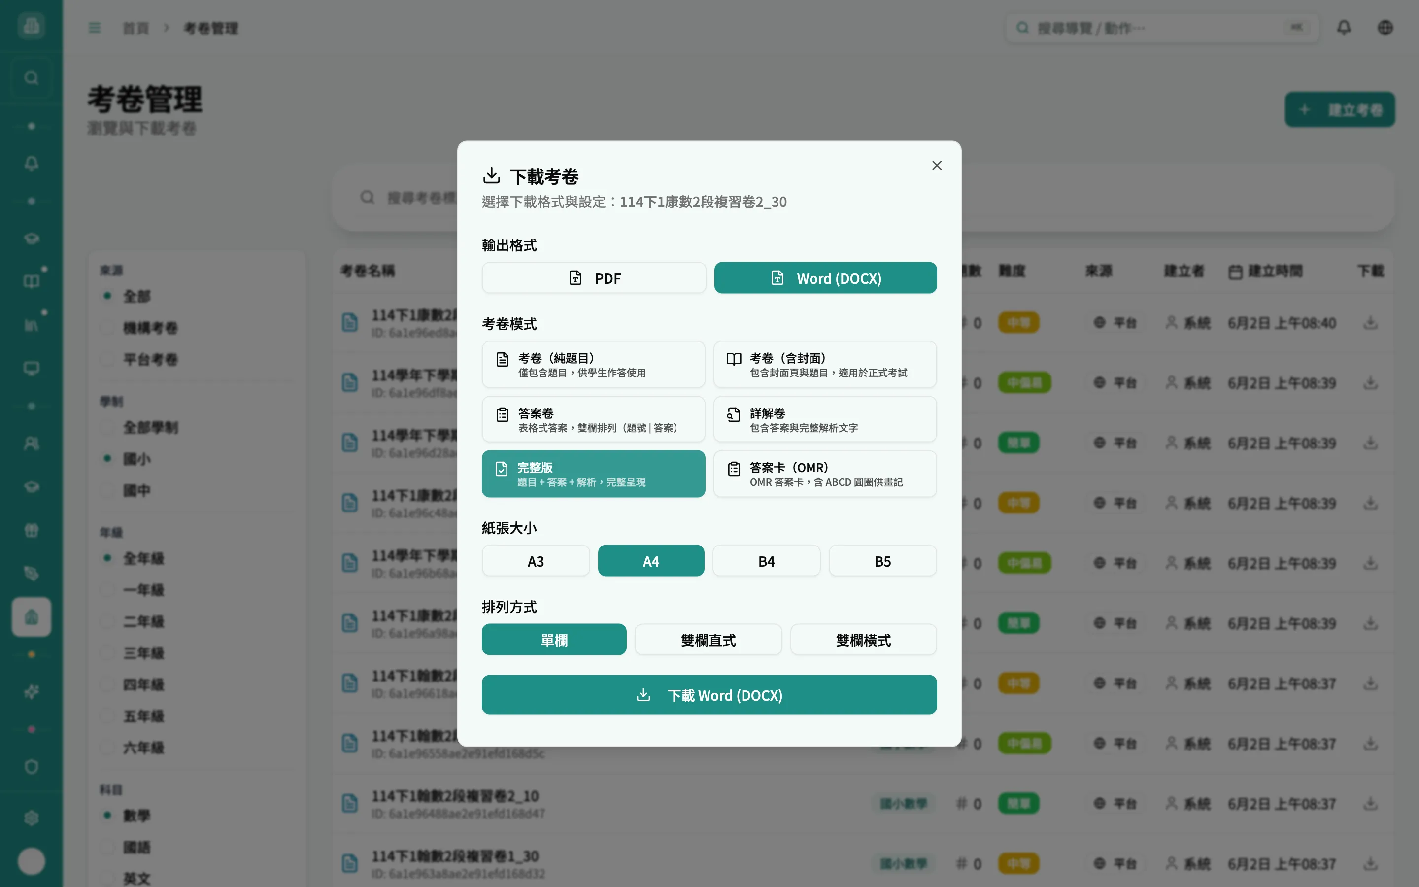
Task: Sort by 建立時間 column header
Action: [1266, 271]
